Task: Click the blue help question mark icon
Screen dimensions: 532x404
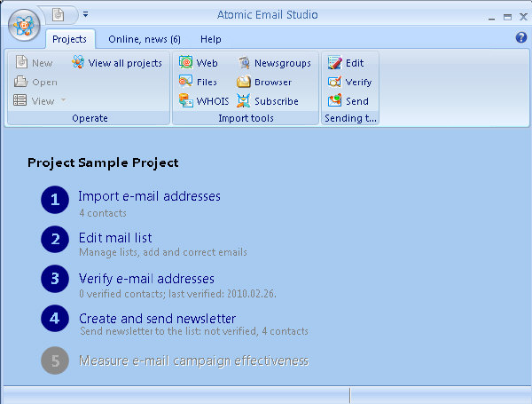Action: pos(521,37)
